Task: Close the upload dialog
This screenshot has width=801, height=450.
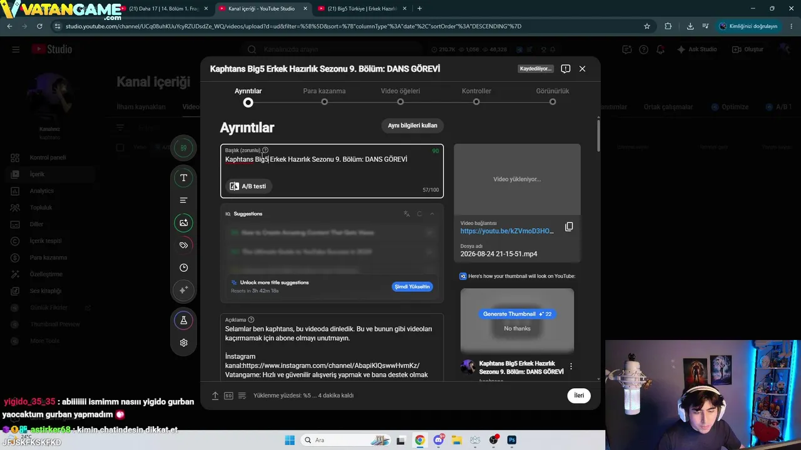Action: (x=582, y=69)
